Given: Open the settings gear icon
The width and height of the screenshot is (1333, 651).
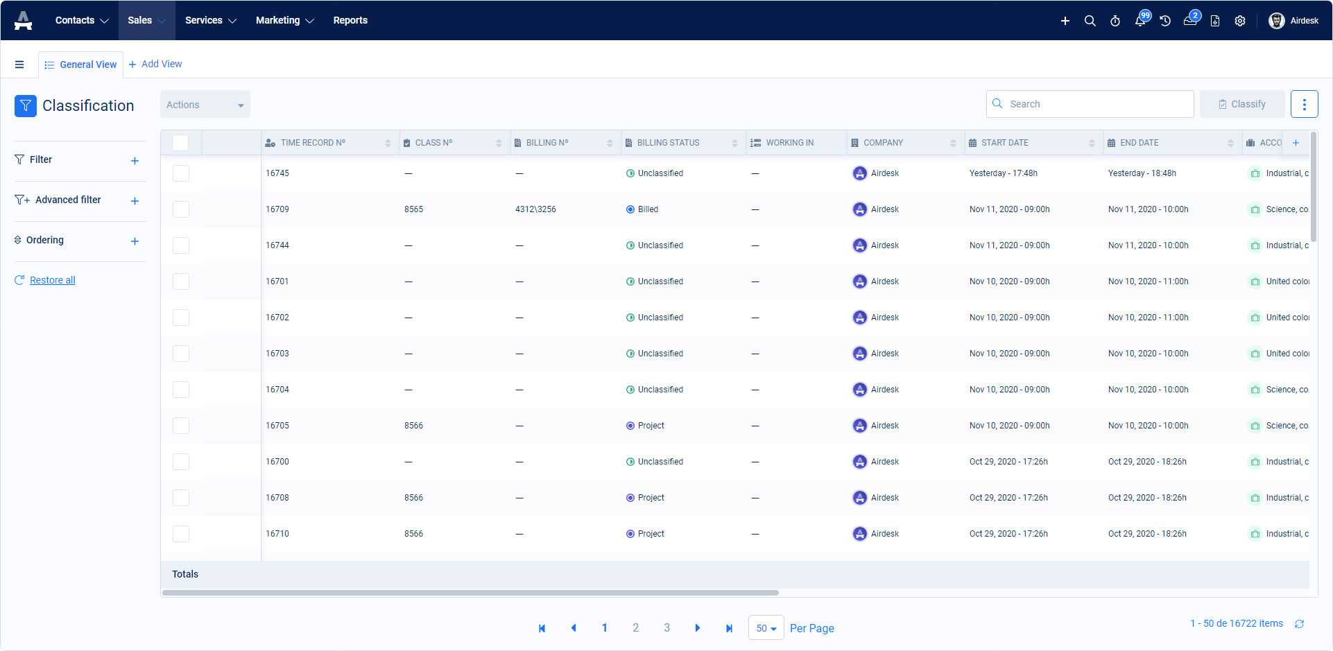Looking at the screenshot, I should pos(1240,21).
